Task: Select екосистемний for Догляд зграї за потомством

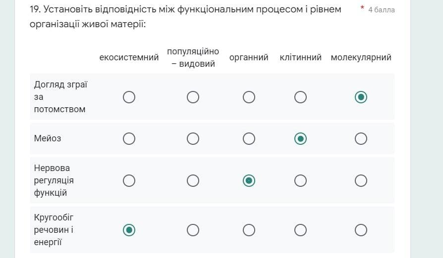Action: 129,97
